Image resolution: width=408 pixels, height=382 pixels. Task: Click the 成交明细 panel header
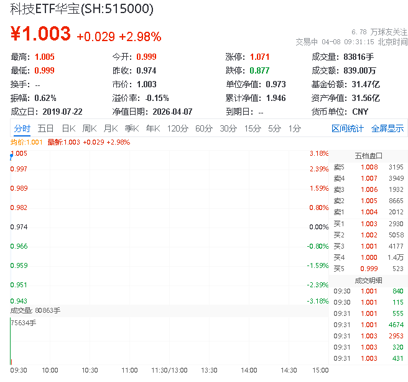click(x=368, y=280)
